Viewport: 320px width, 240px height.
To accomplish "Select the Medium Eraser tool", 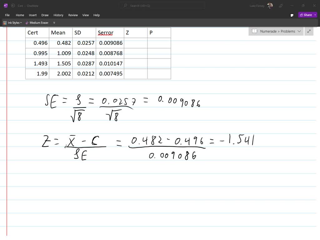I will [37, 22].
